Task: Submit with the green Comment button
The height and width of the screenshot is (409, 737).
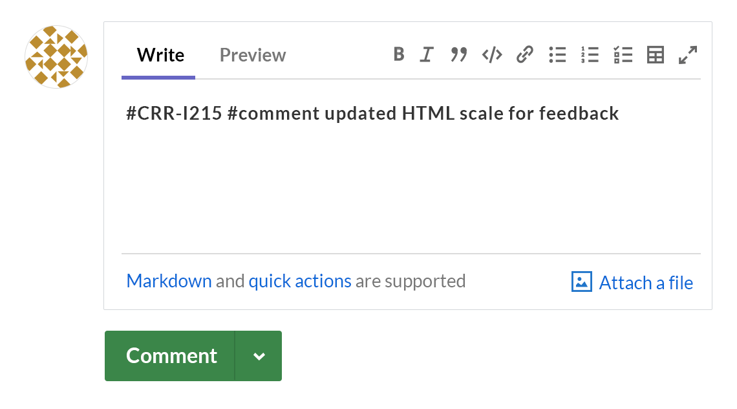Action: pos(171,356)
